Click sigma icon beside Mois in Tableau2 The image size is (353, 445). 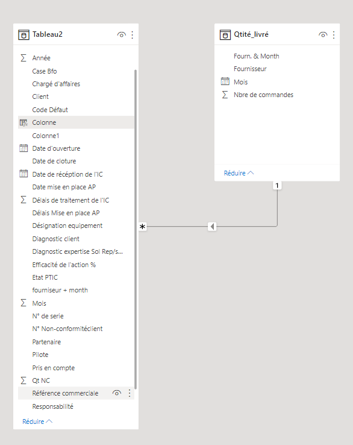[23, 303]
